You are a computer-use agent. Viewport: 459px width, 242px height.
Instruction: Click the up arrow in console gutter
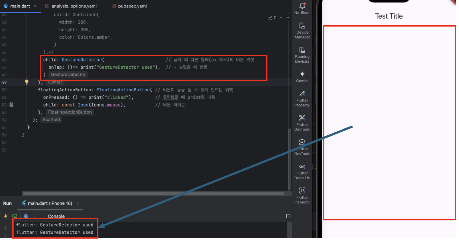[5, 228]
